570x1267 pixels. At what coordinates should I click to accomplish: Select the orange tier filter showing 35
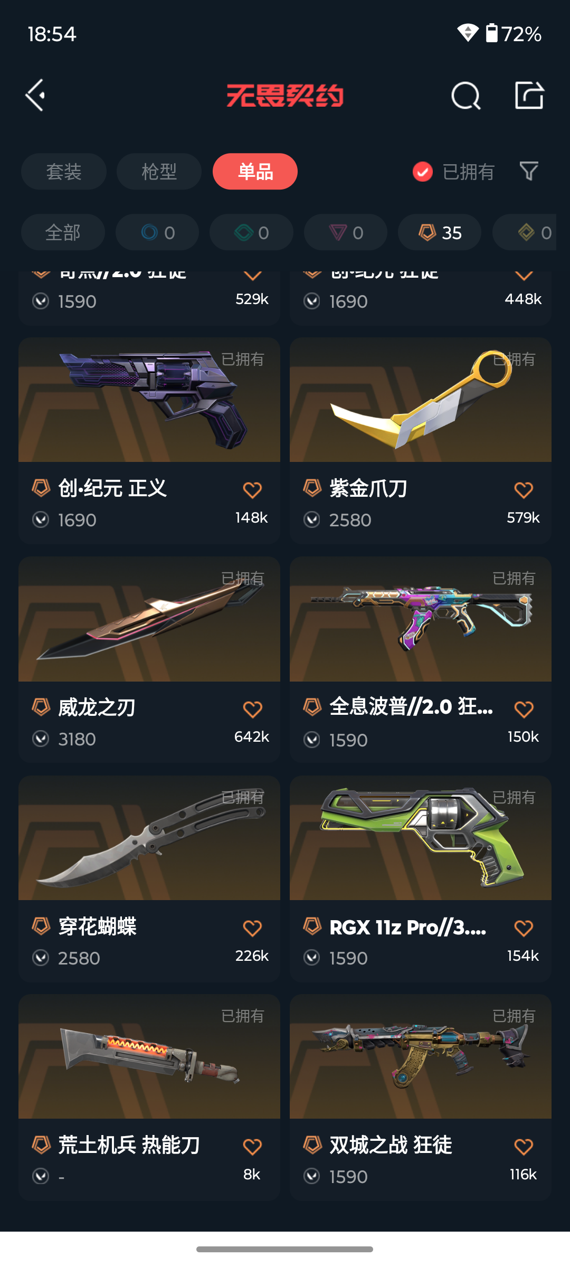point(440,232)
